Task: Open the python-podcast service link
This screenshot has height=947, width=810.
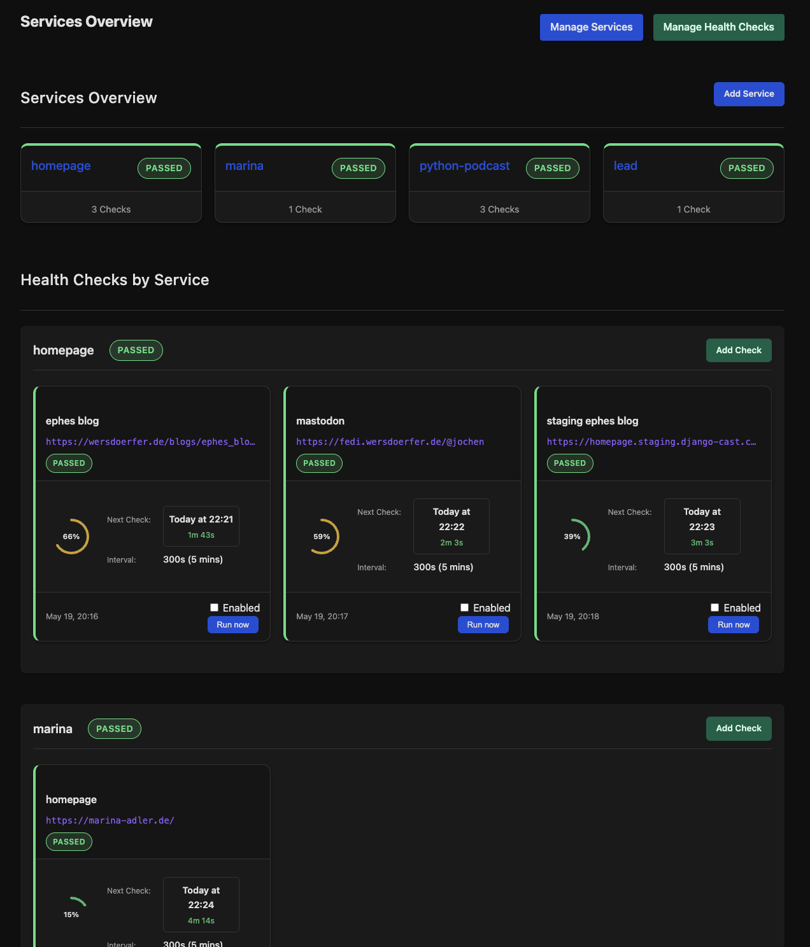Action: pyautogui.click(x=464, y=166)
